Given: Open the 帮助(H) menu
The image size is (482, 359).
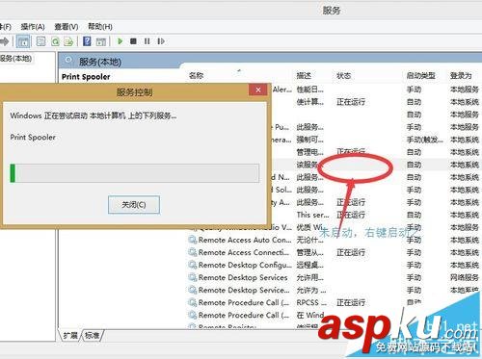Looking at the screenshot, I should (100, 27).
